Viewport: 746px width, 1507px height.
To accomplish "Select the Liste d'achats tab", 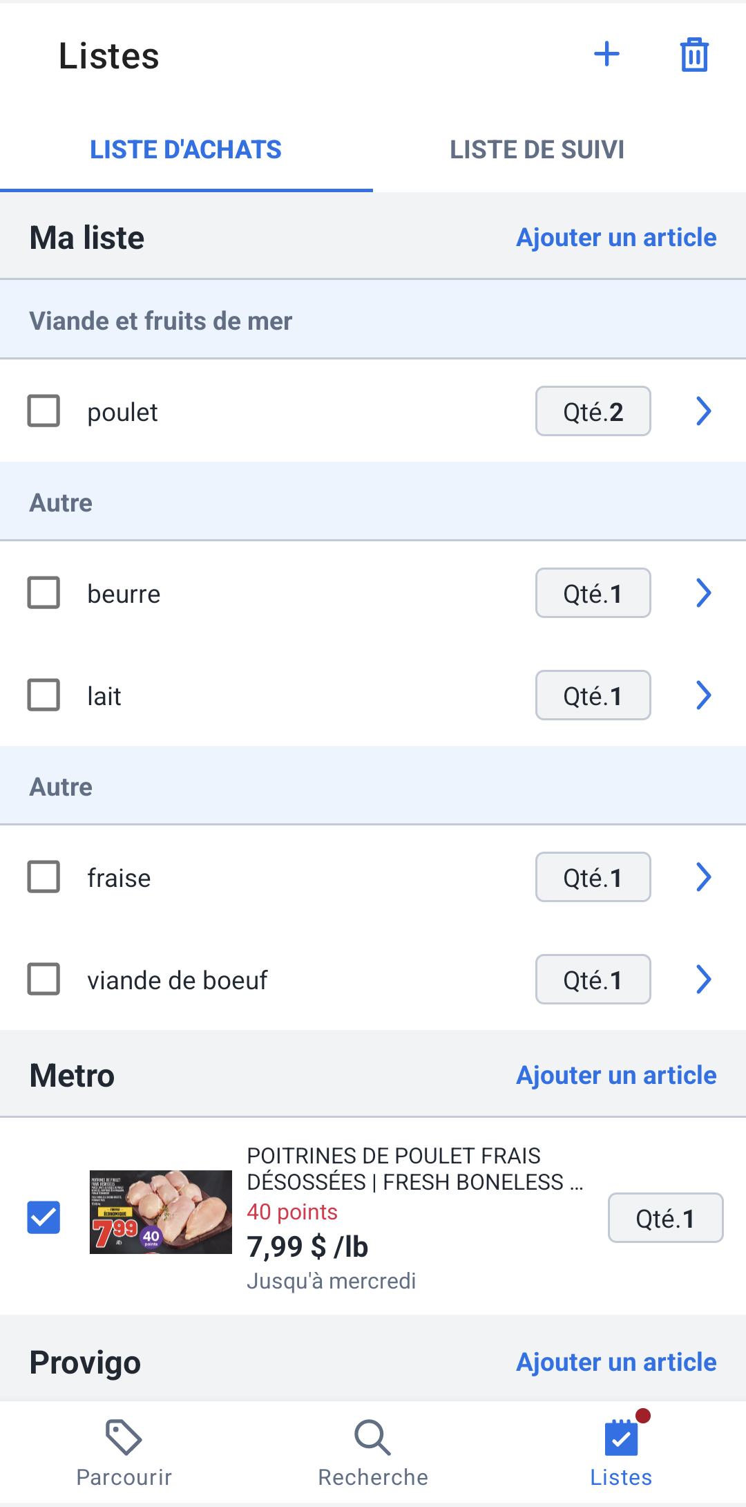I will [186, 149].
